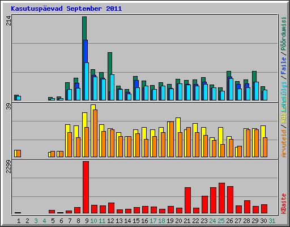Select day label "8" on the x-axis
This screenshot has width=290, height=227.
(x=78, y=221)
